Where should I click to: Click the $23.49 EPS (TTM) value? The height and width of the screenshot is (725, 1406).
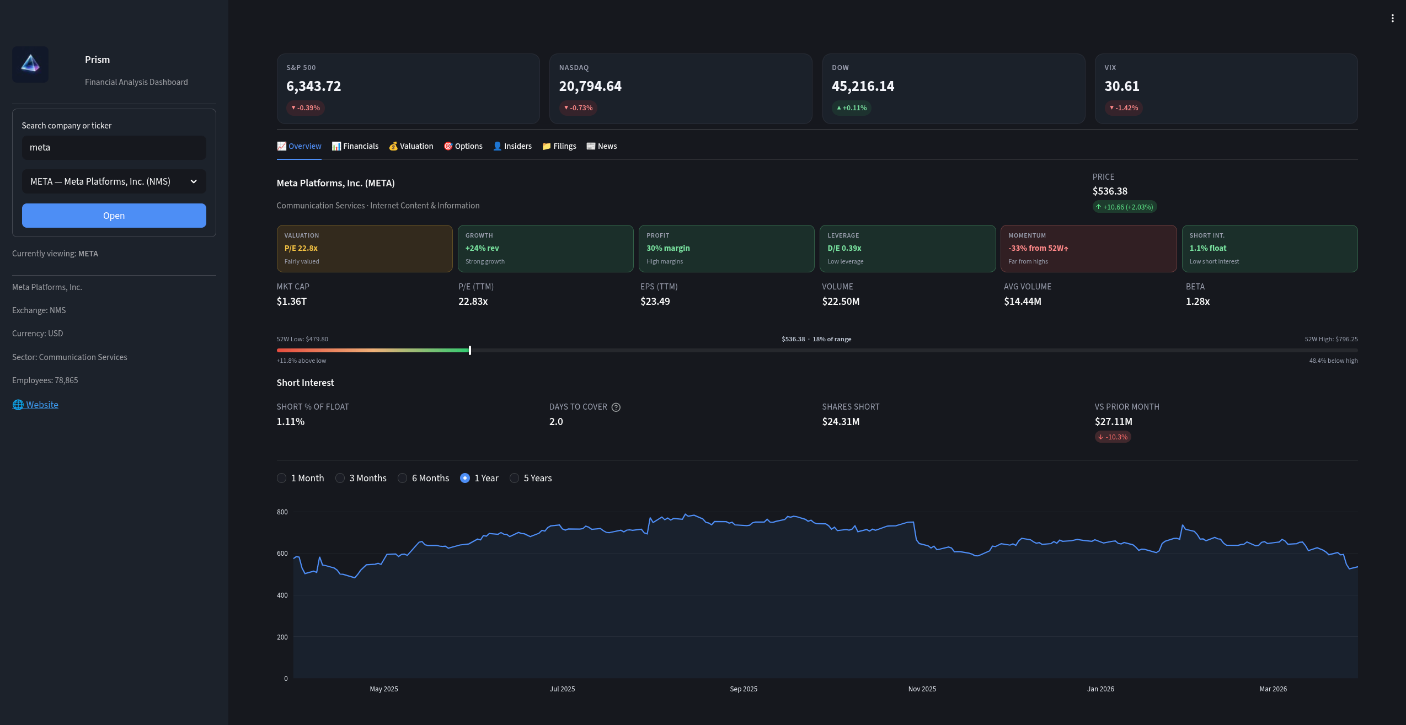coord(655,302)
